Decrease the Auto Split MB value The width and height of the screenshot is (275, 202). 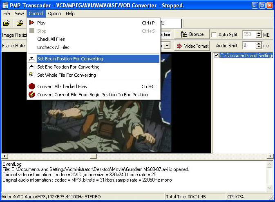(x=259, y=36)
